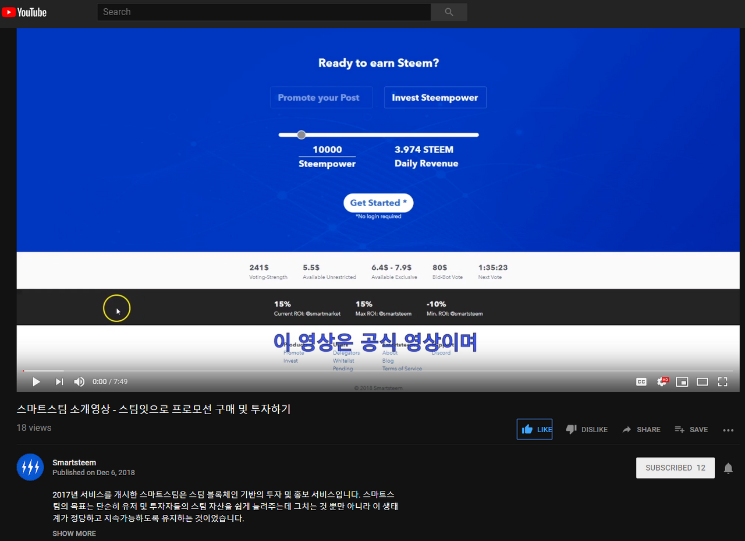The image size is (745, 541).
Task: Click Get Started button in video
Action: point(378,203)
